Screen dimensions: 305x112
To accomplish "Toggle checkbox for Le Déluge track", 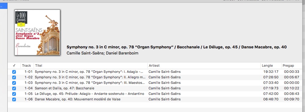I will coord(14,94).
